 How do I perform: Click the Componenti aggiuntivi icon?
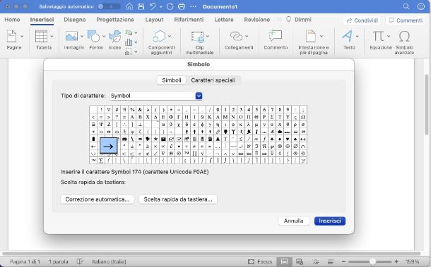(x=160, y=36)
